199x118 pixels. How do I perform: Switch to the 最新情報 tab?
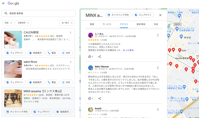point(141,24)
